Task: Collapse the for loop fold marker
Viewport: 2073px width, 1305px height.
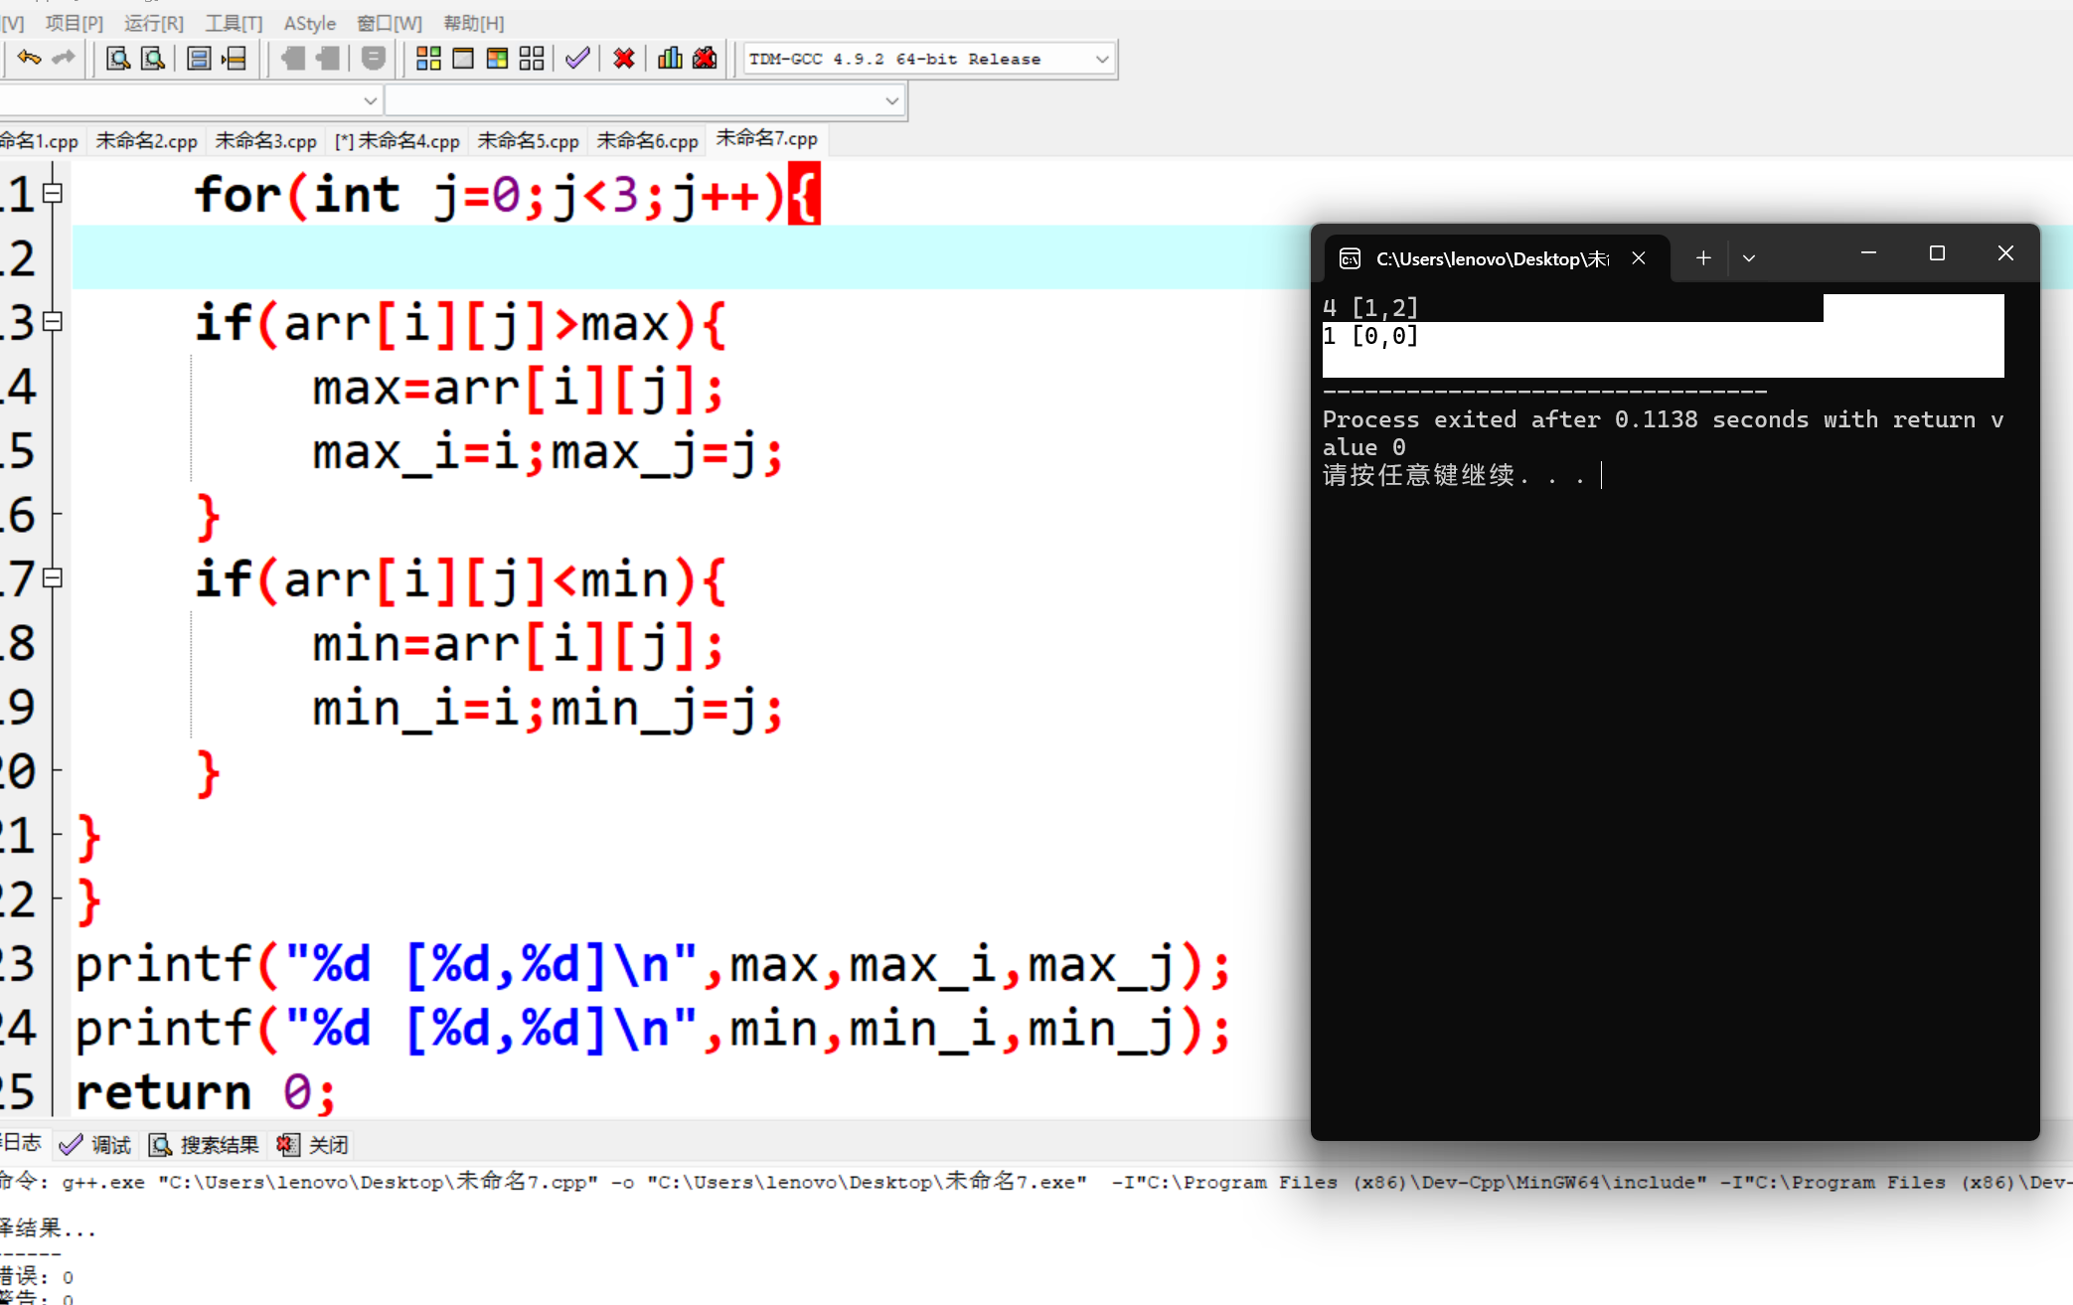Action: coord(54,194)
